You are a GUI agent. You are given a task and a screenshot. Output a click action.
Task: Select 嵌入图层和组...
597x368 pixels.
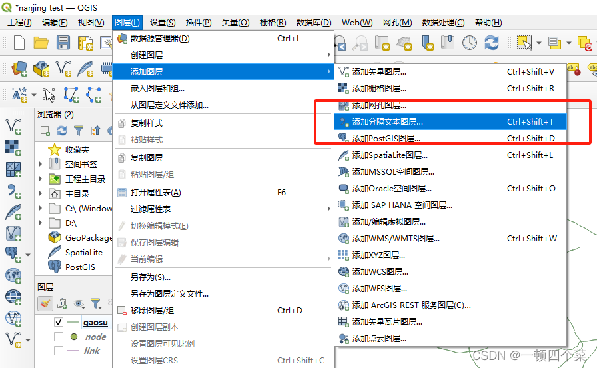coord(223,89)
